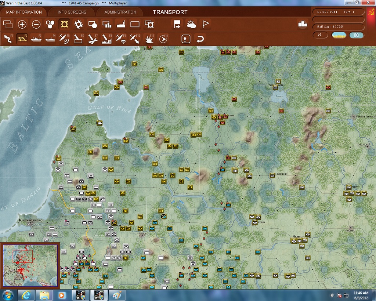
Task: Select the F8 bomb city mode icon
Action: point(107,39)
